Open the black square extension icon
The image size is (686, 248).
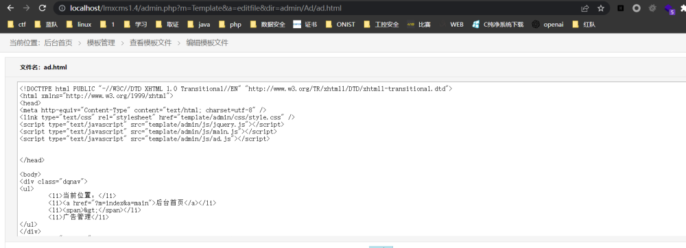[620, 8]
